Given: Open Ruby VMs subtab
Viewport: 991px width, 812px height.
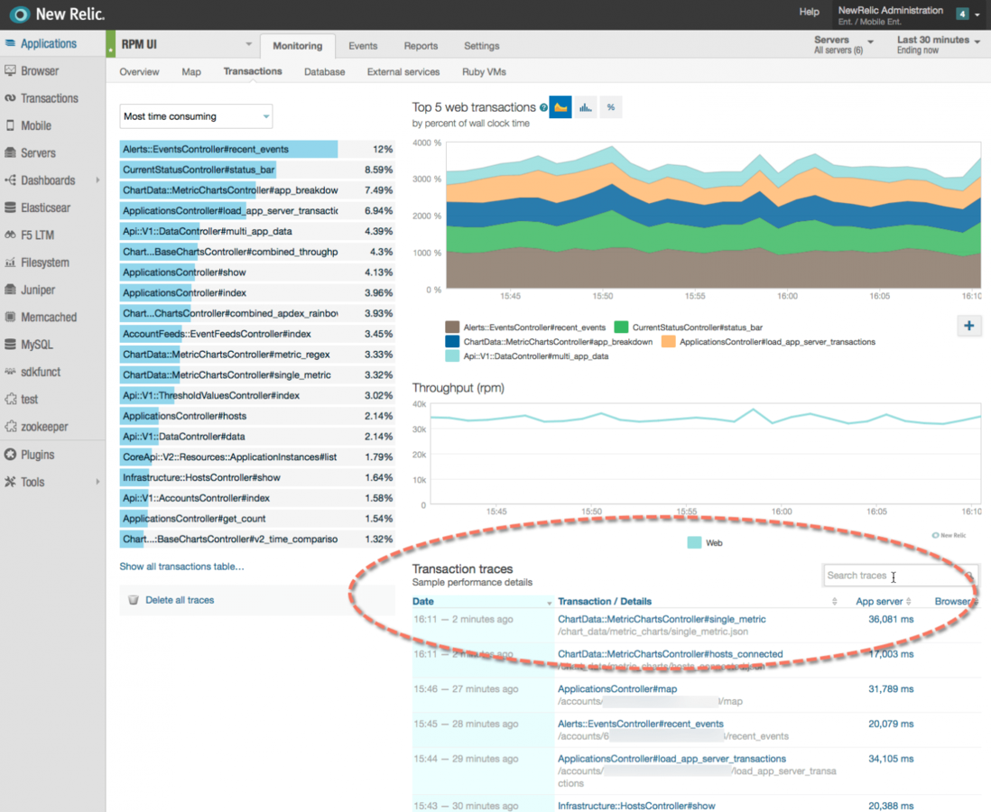Looking at the screenshot, I should click(484, 71).
